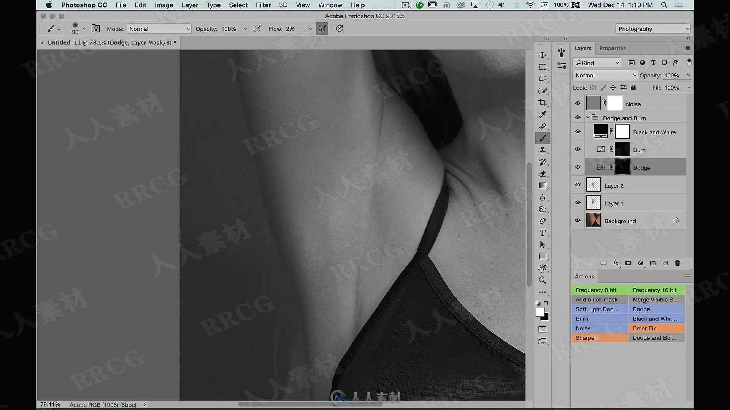The image size is (730, 410).
Task: Select the Zoom tool
Action: tap(543, 280)
